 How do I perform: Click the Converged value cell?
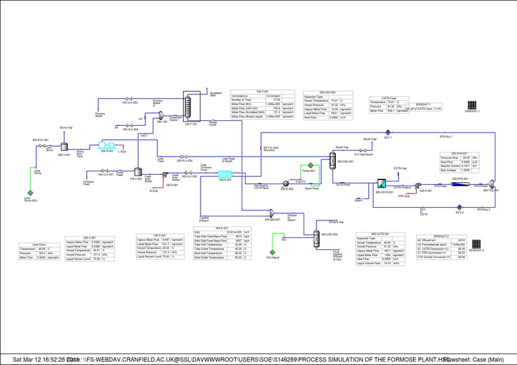coord(273,95)
